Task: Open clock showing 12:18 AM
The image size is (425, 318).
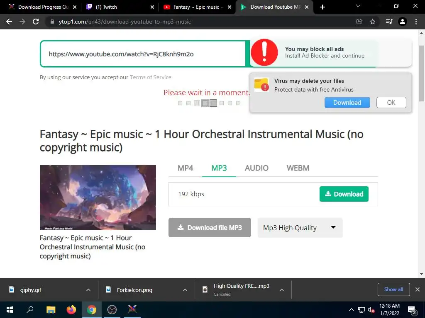Action: 389,310
